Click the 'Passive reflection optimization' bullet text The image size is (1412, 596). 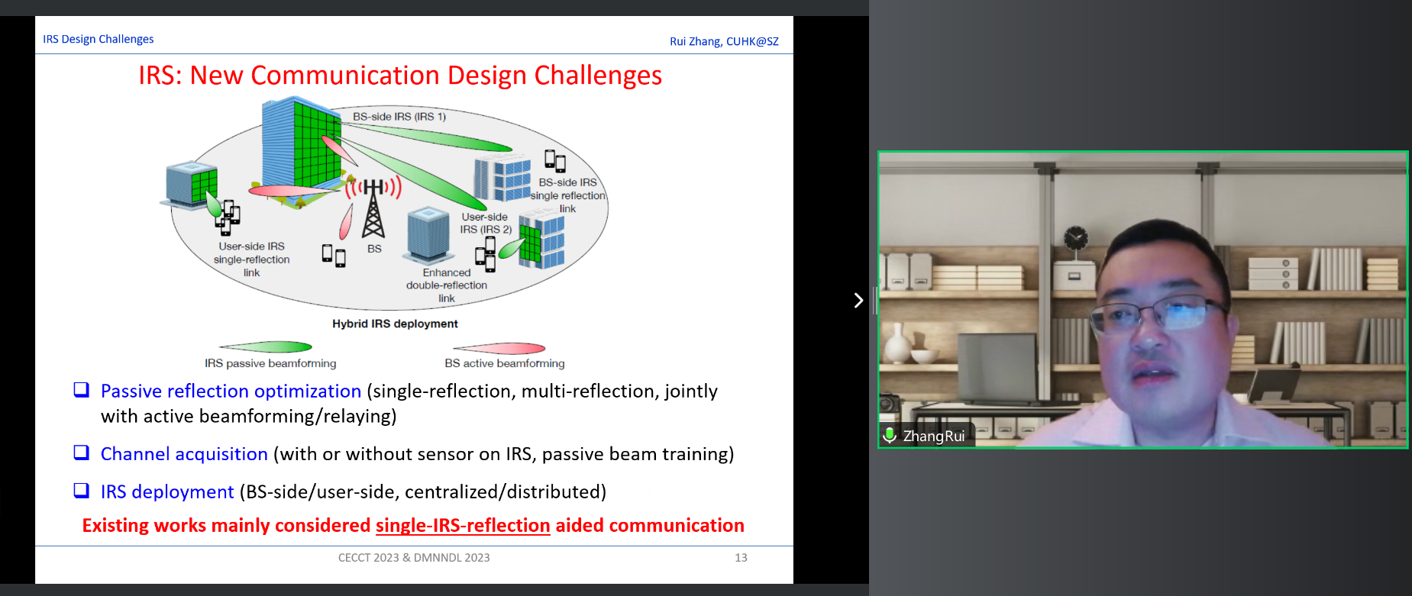pos(231,391)
